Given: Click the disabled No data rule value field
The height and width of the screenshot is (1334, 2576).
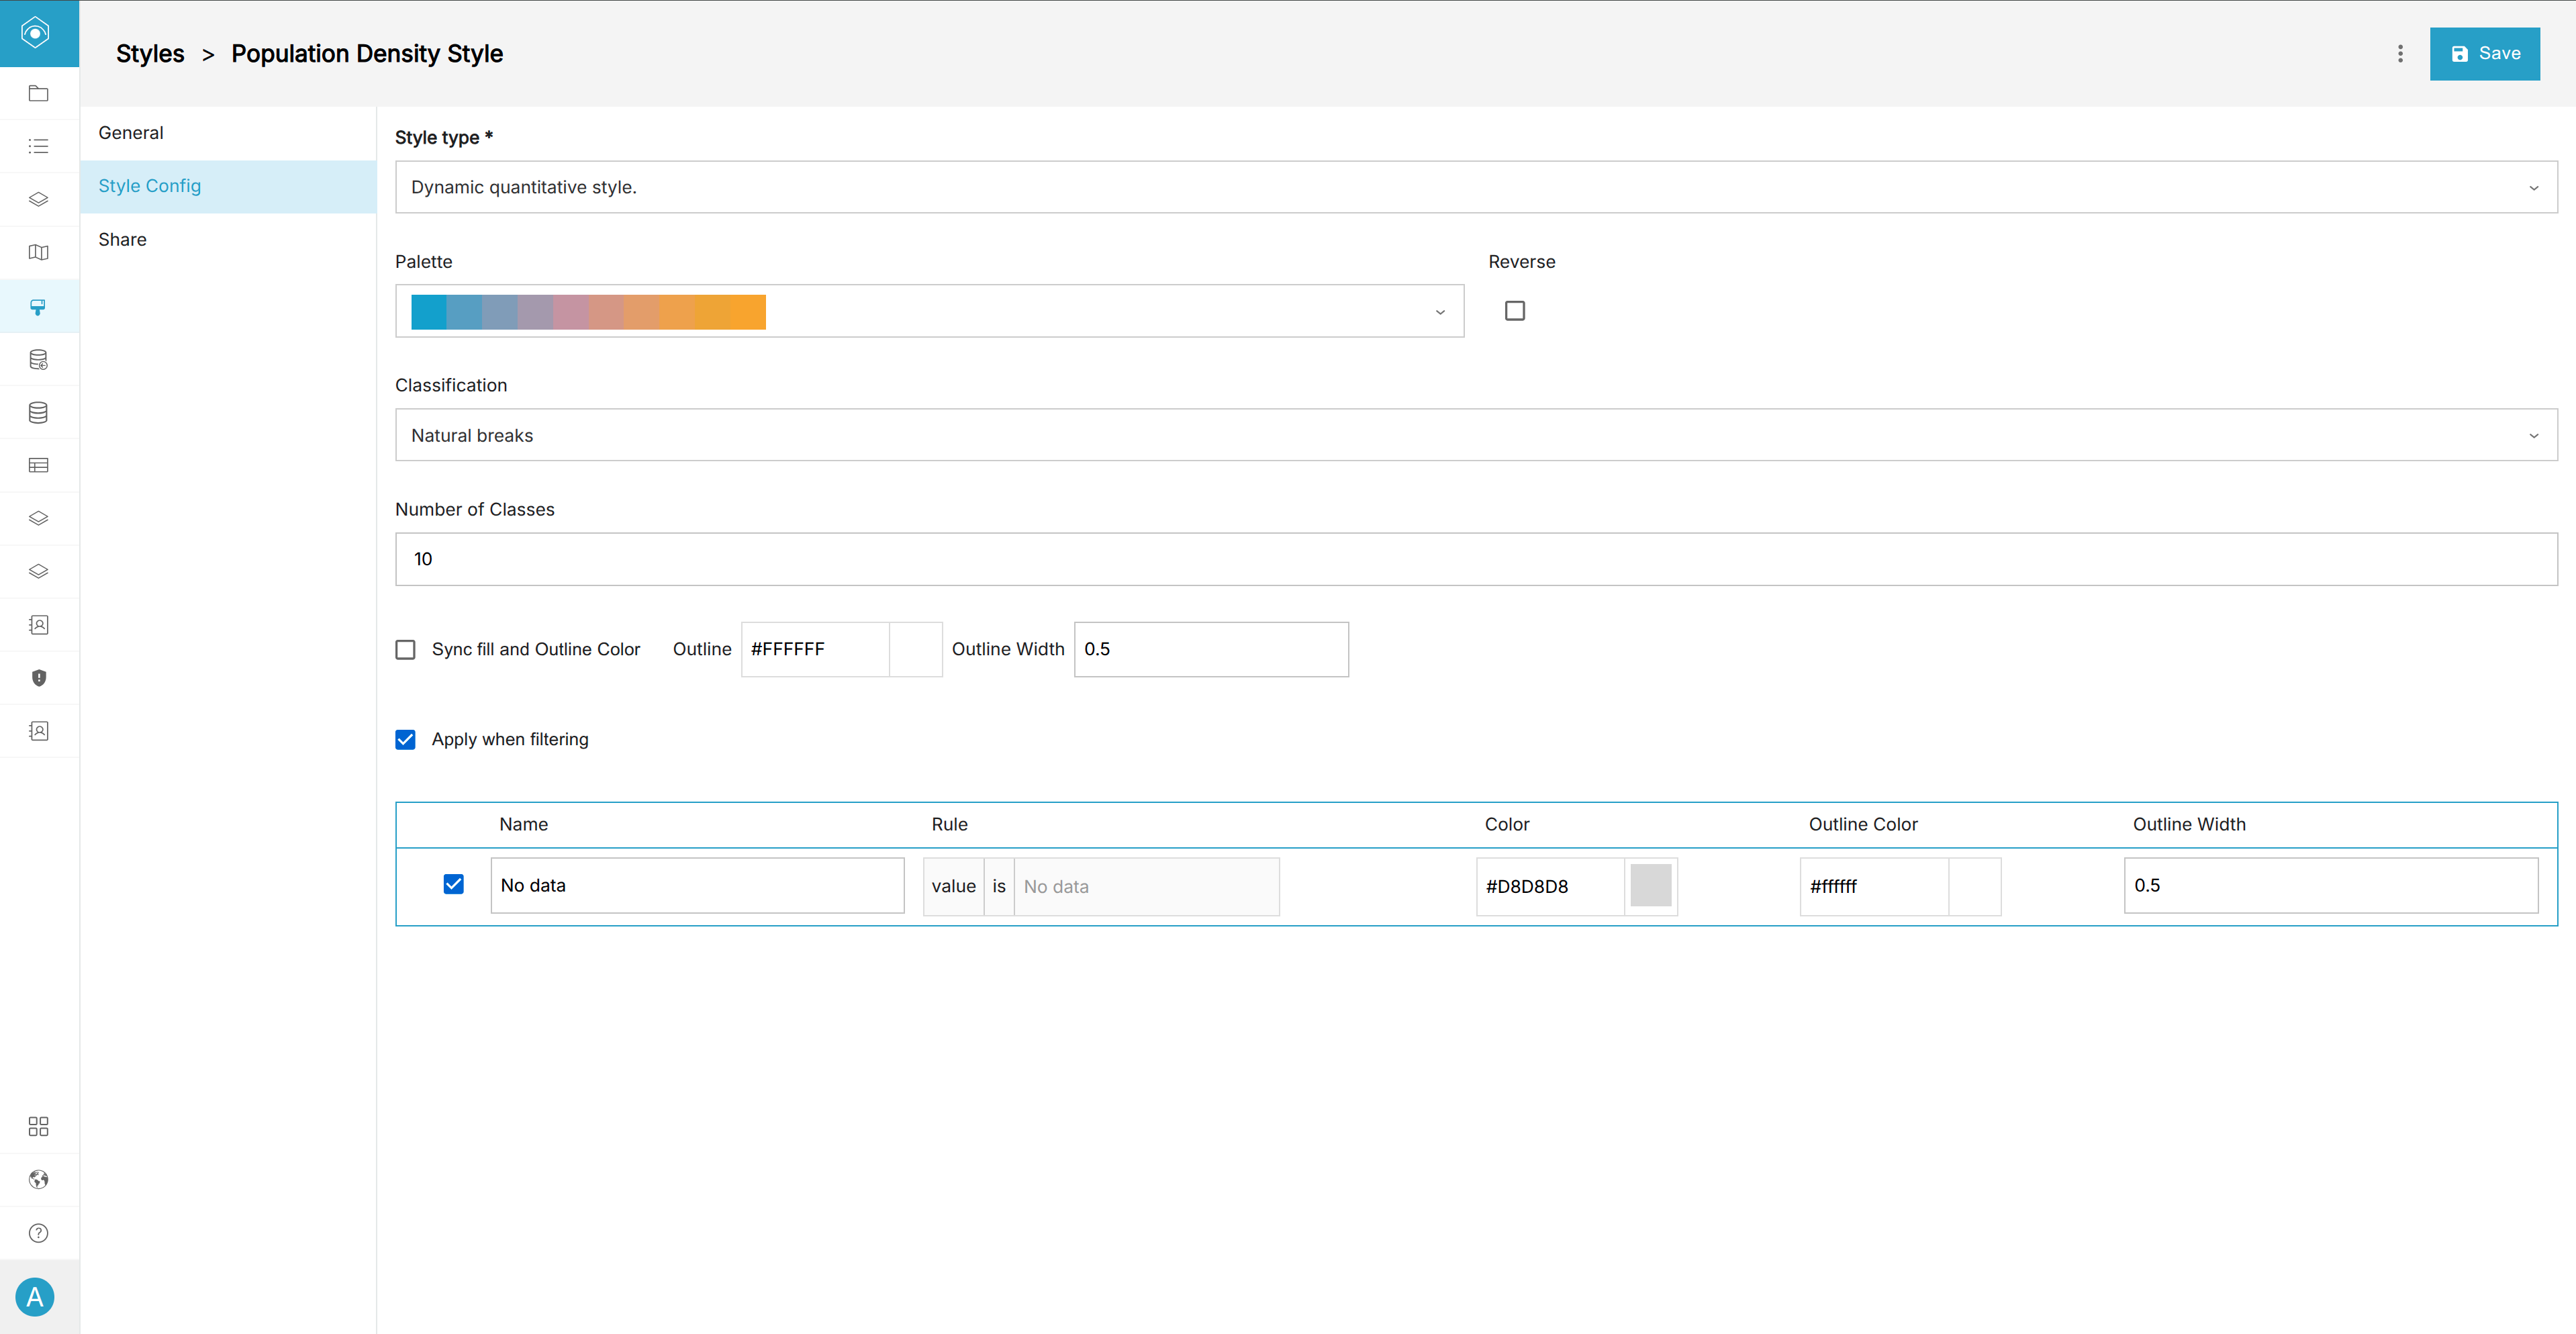Looking at the screenshot, I should point(1146,887).
